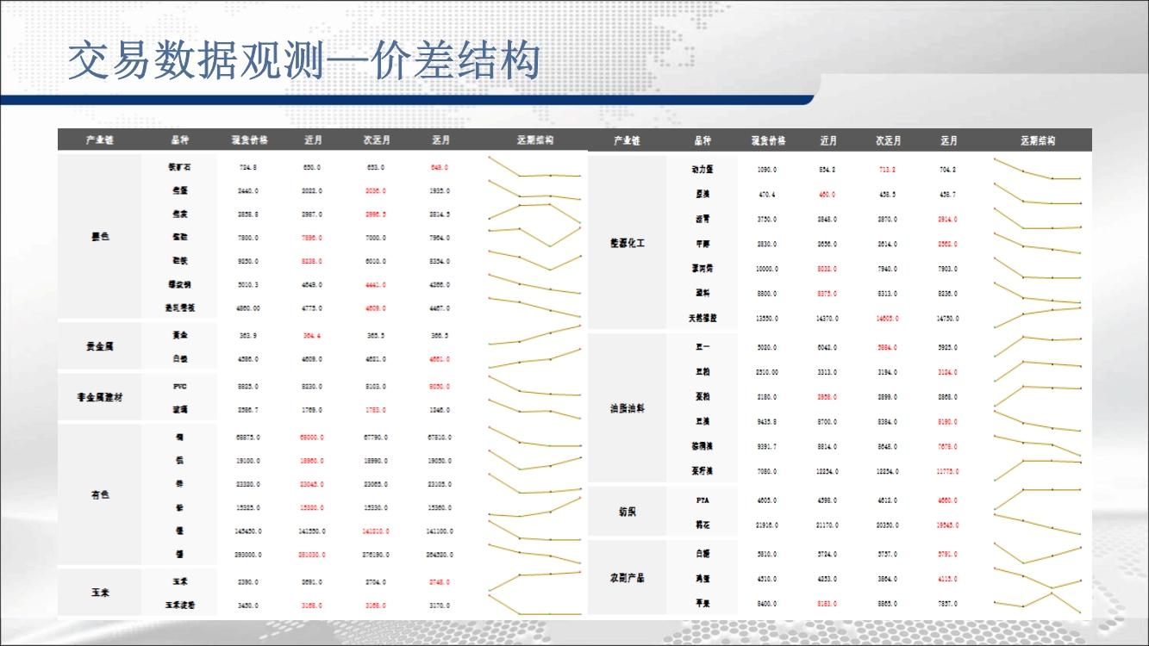
Task: Click the slide title 交易数据观测—价差结构
Action: (304, 61)
